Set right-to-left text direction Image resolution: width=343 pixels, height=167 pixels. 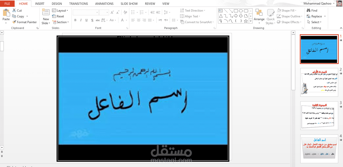(166, 20)
